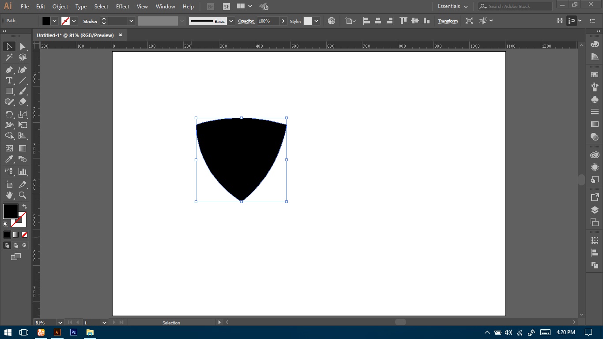603x339 pixels.
Task: Swap fill and stroke arrows
Action: 25,207
